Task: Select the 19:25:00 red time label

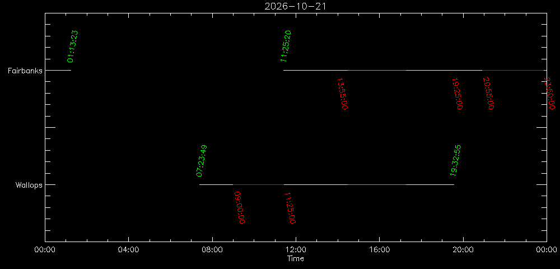Action: click(x=457, y=94)
